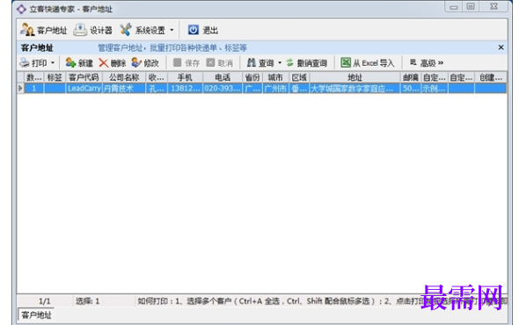The height and width of the screenshot is (325, 519).
Task: Click 撤销查询 to reset search
Action: coord(306,62)
